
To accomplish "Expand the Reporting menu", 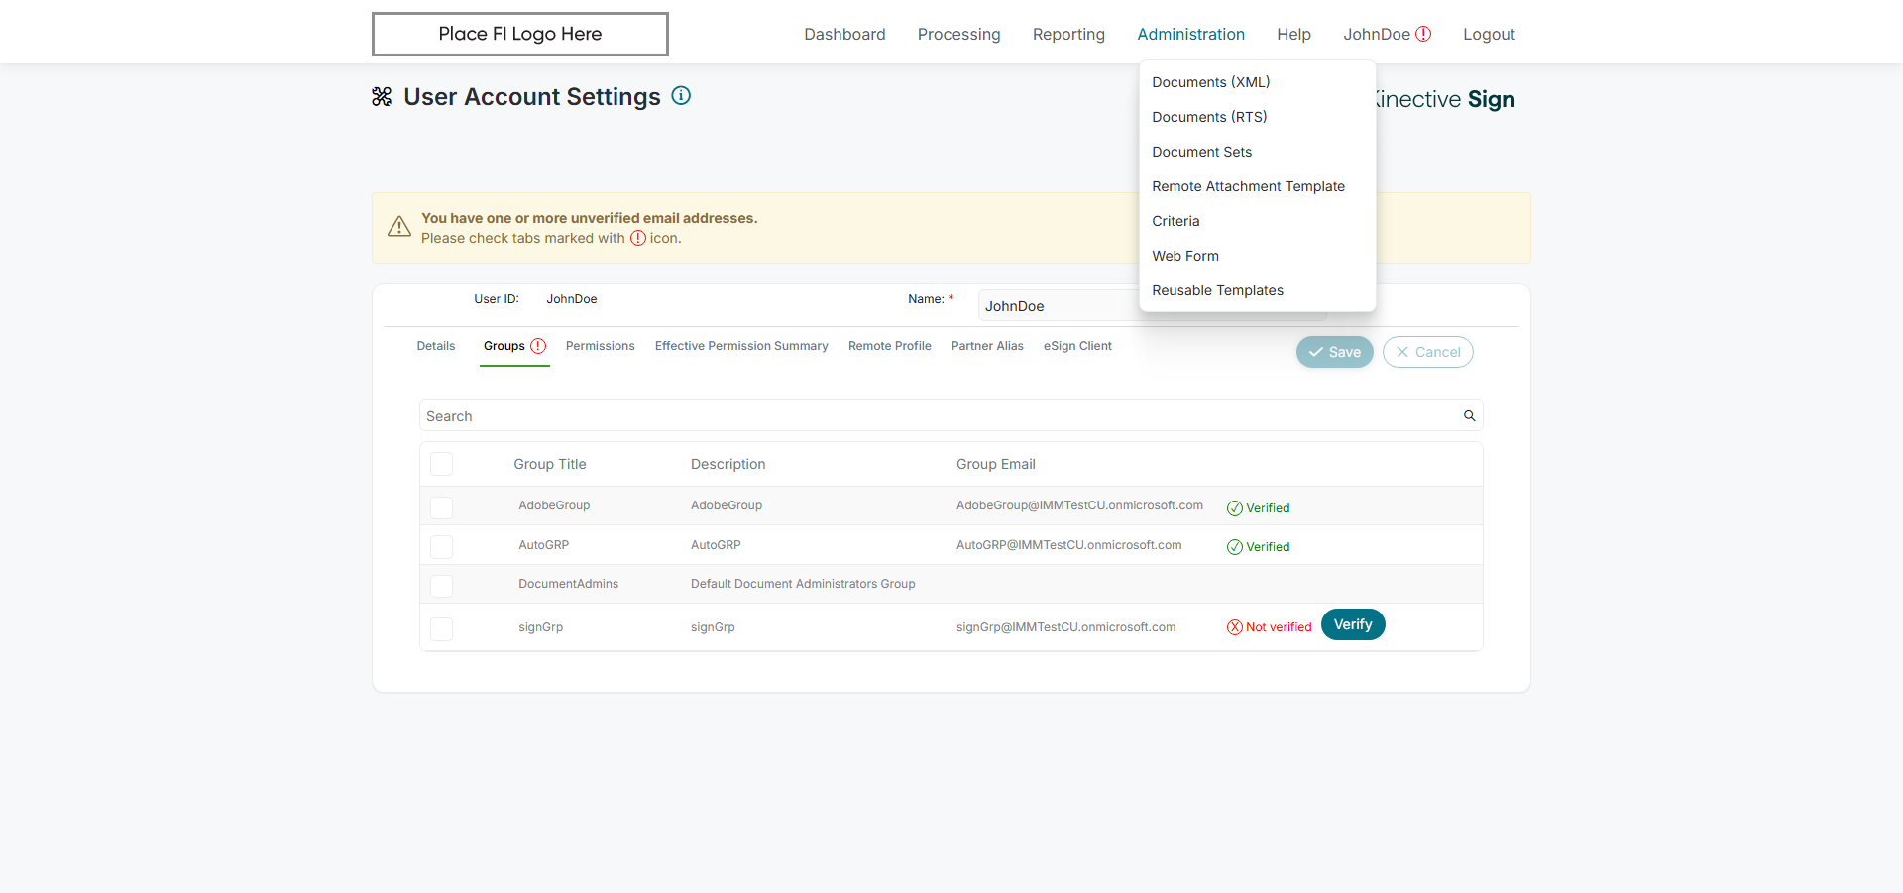I will point(1068,34).
